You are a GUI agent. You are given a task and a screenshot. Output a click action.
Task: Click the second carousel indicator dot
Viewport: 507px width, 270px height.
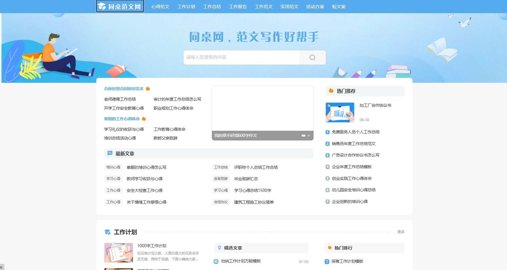pos(309,136)
